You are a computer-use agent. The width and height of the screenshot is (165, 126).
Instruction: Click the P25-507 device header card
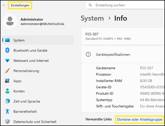123,36
